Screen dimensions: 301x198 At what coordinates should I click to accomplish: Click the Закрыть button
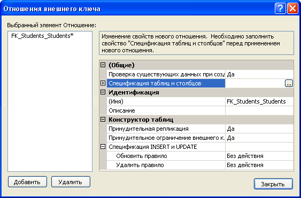tap(273, 184)
